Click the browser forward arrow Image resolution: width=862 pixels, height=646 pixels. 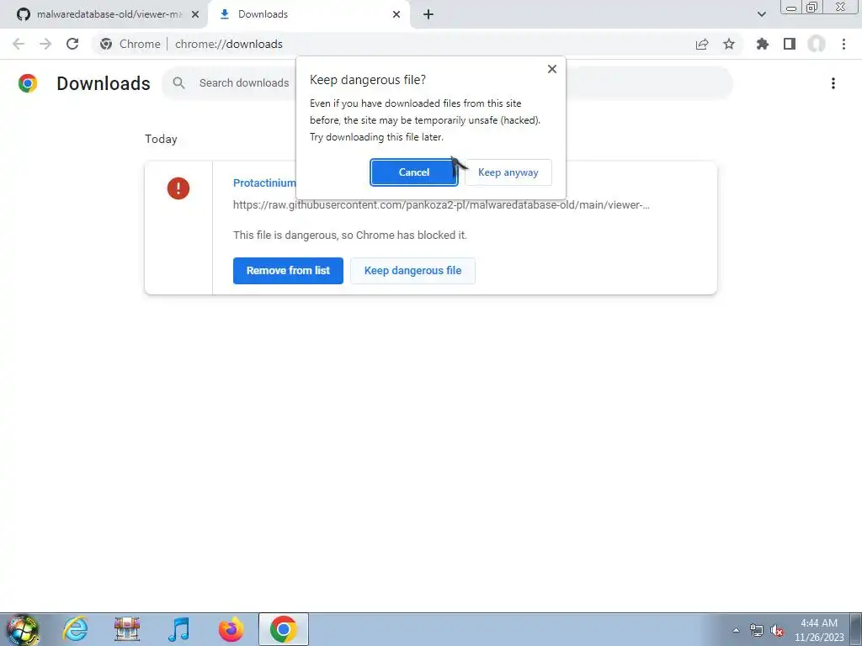point(45,44)
